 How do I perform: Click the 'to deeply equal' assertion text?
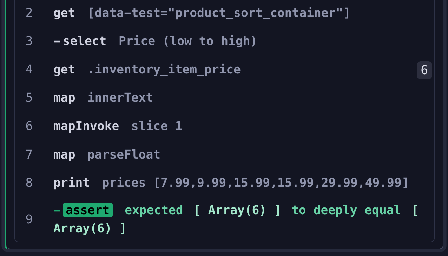[346, 210]
